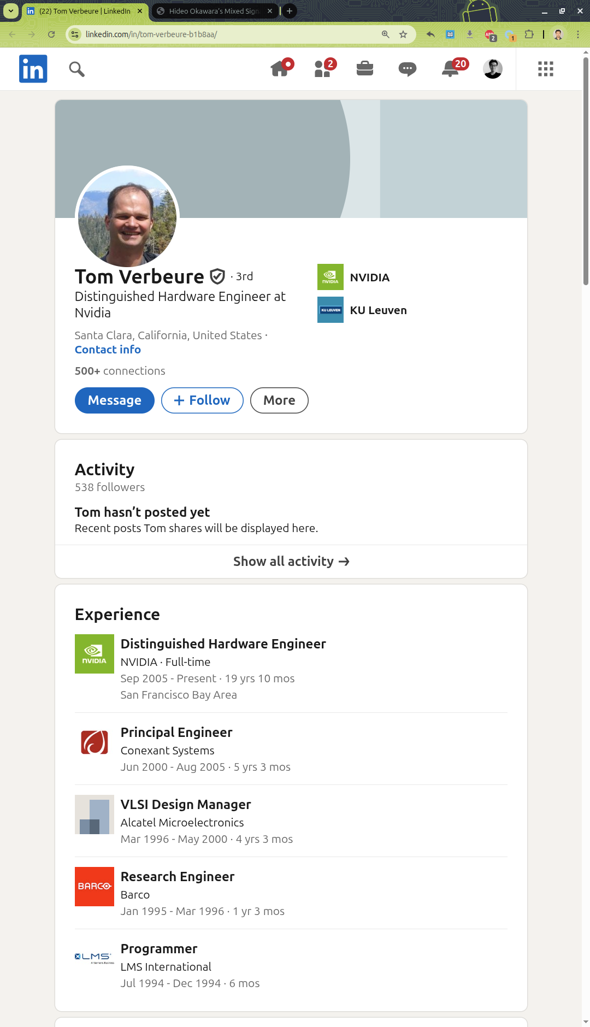Bookmark this page with the star icon
This screenshot has height=1027, width=590.
(403, 34)
